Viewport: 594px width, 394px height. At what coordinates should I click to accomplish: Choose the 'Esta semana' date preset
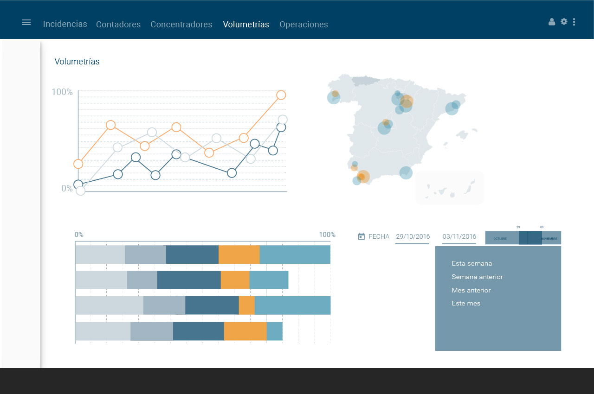pos(471,263)
